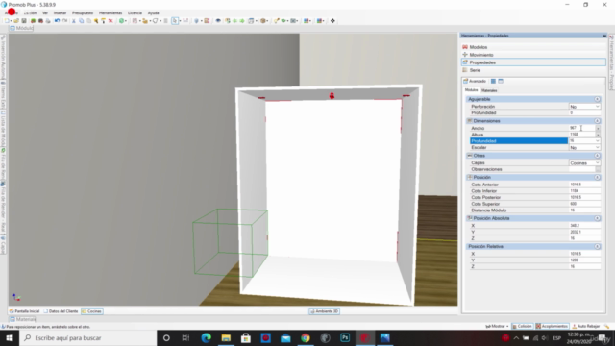Click the green globe toolbar icon
The height and width of the screenshot is (346, 615).
tap(122, 21)
